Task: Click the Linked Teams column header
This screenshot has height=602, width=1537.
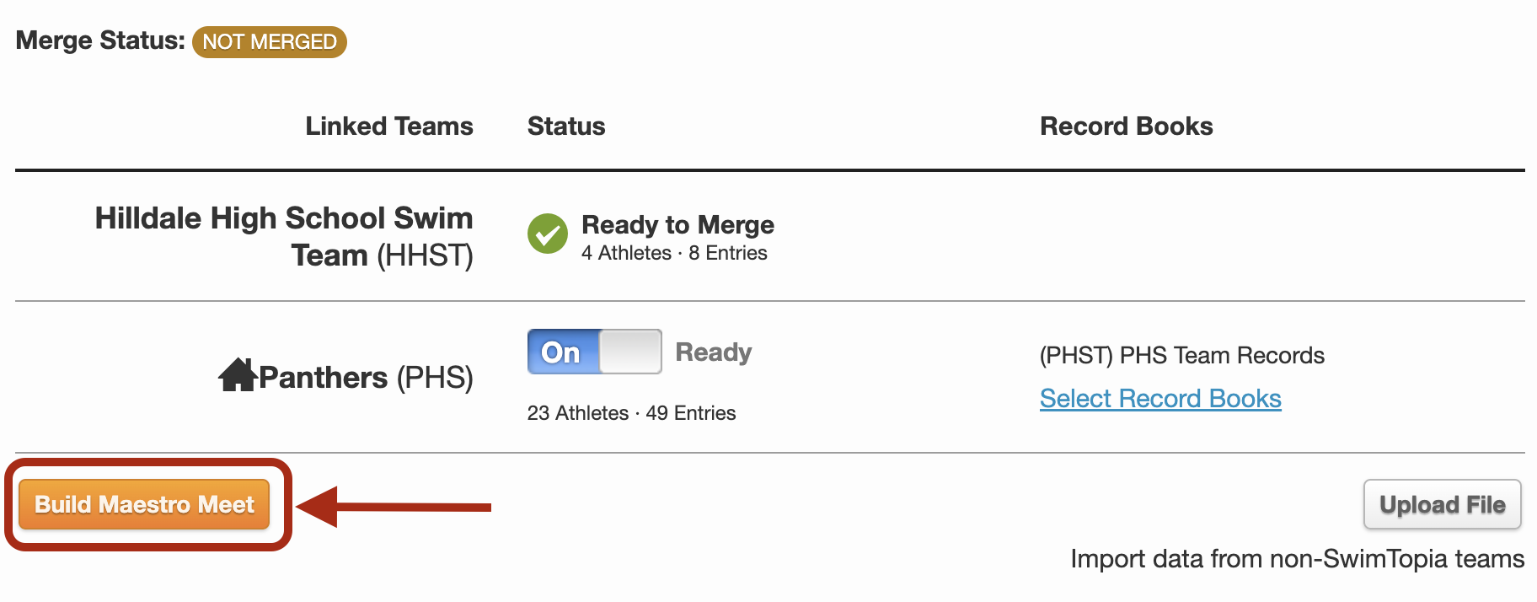Action: click(x=389, y=126)
